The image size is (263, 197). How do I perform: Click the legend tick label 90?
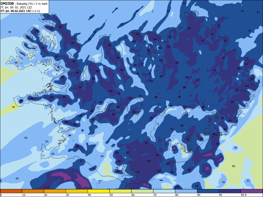[199, 195]
